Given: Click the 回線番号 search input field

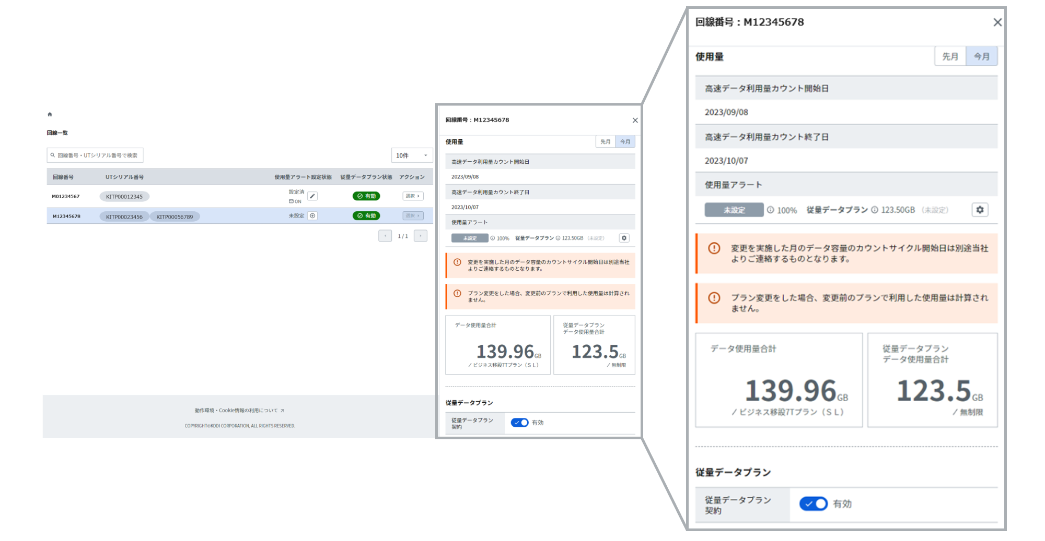Looking at the screenshot, I should click(95, 155).
